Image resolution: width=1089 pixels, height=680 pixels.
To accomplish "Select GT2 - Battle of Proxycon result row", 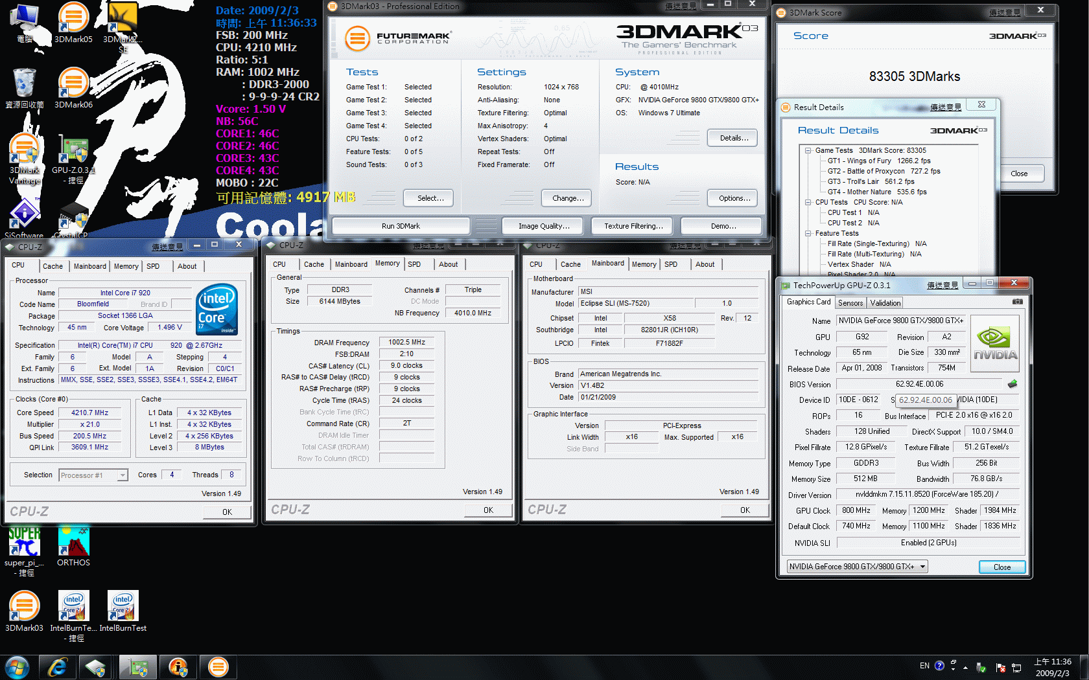I will tap(884, 171).
